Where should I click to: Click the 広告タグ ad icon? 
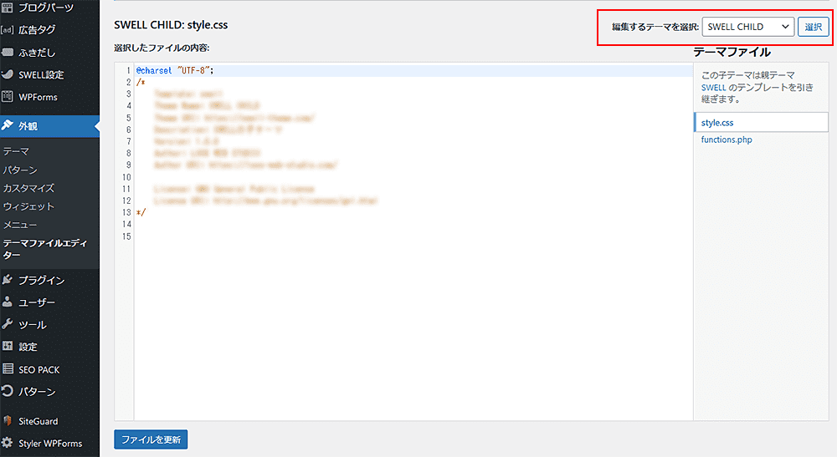pos(8,30)
